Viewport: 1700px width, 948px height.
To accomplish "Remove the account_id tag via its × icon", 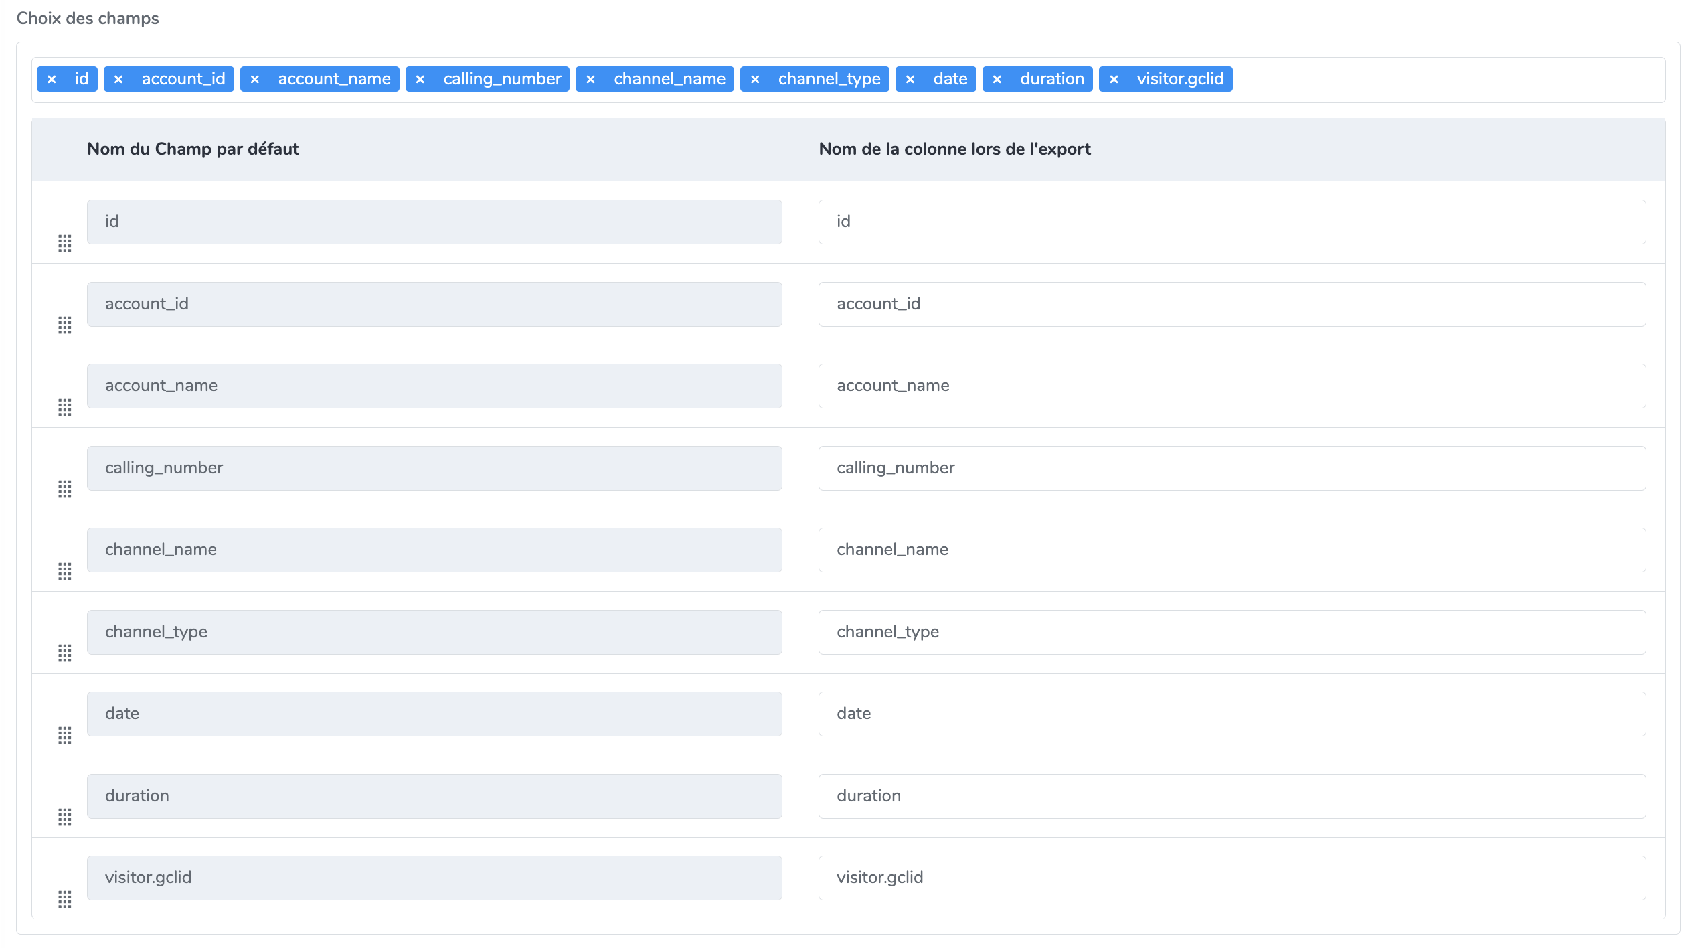I will tap(118, 79).
